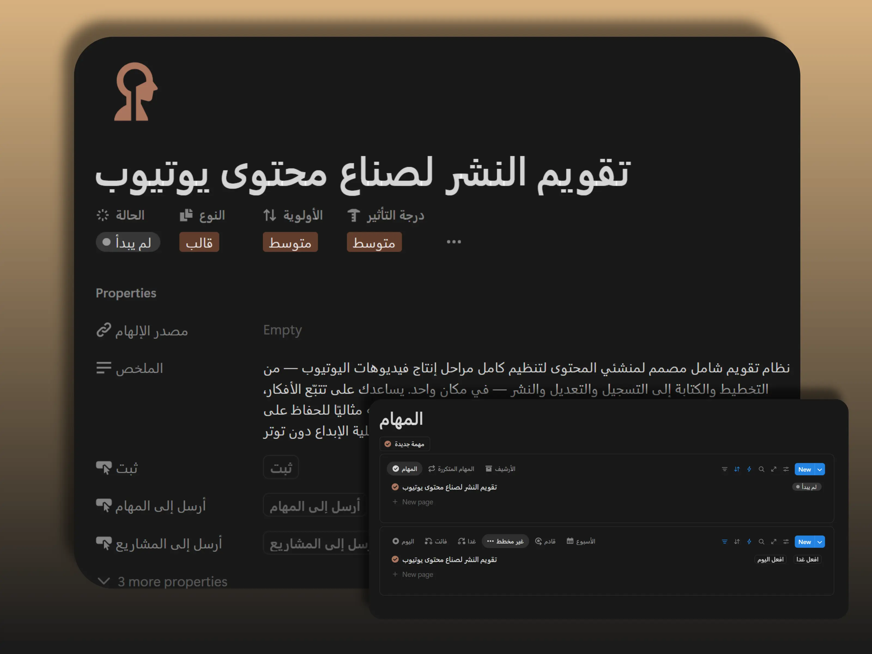Image resolution: width=872 pixels, height=654 pixels.
Task: Select the متوسط priority colored tag
Action: [290, 242]
